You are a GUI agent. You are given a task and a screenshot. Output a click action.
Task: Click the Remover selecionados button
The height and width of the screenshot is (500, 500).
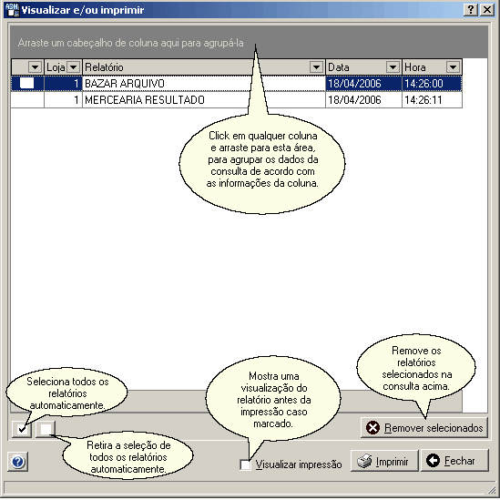pos(424,428)
